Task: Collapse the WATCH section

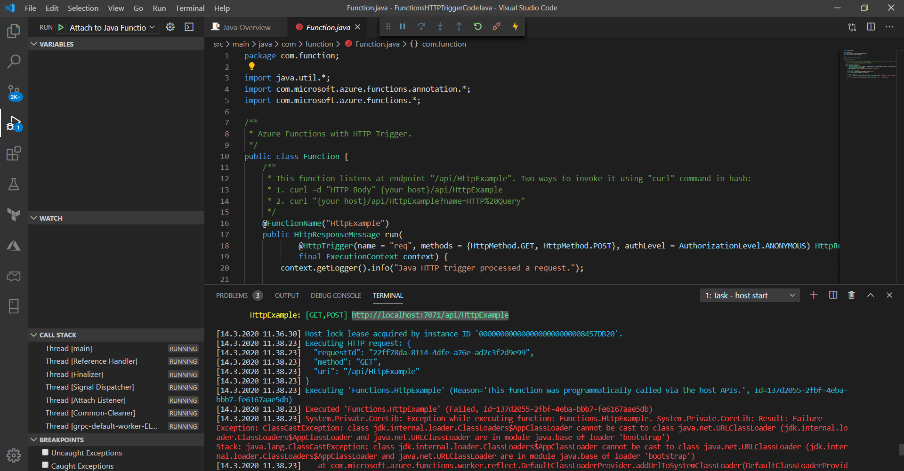Action: (x=116, y=218)
